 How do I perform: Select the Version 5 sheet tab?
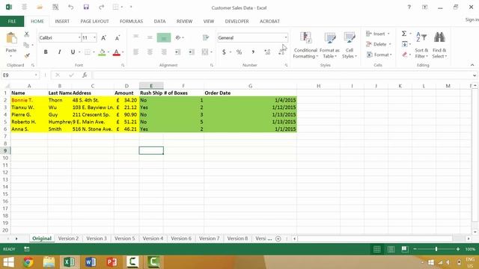tap(124, 238)
